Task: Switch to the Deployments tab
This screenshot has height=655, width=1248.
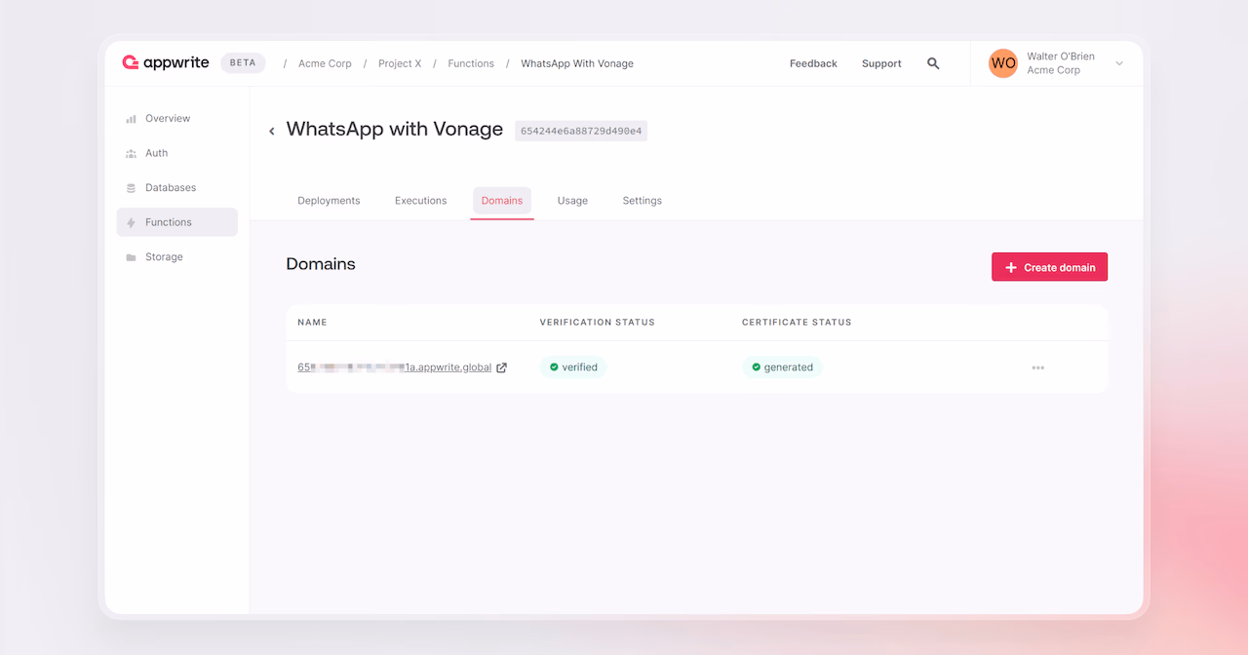Action: (x=329, y=201)
